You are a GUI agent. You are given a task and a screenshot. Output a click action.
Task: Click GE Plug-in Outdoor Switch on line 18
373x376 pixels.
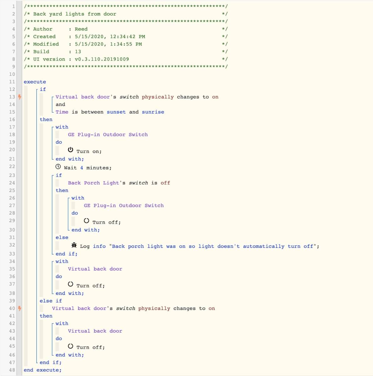pyautogui.click(x=108, y=134)
